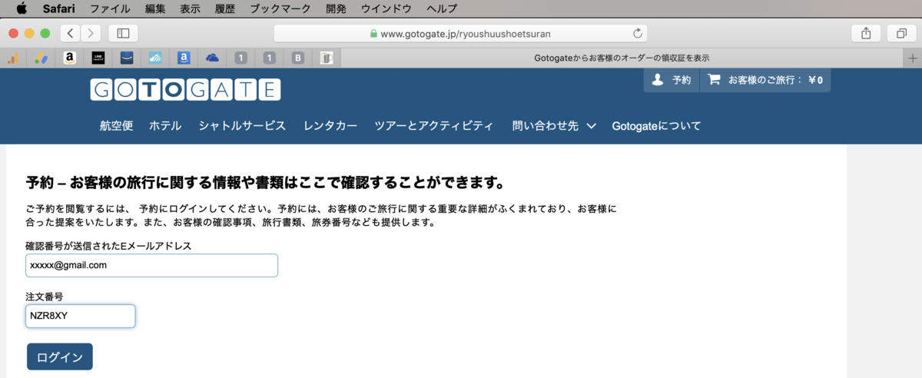This screenshot has height=378, width=922.
Task: Open the blue Amazon pinned tab
Action: [x=184, y=58]
